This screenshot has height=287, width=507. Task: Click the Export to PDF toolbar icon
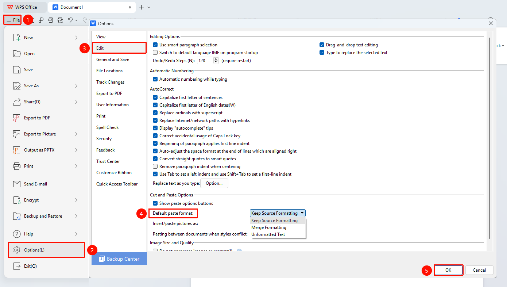(41, 20)
